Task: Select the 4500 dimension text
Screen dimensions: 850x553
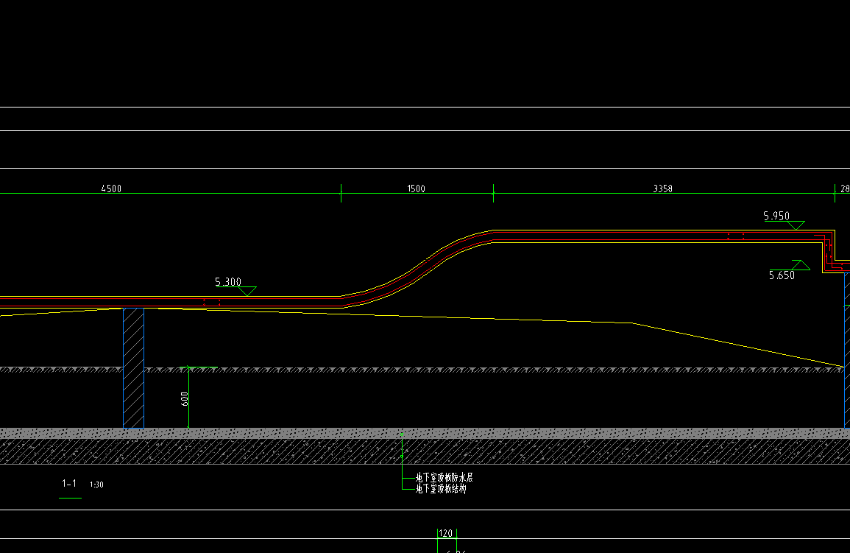Action: 111,188
